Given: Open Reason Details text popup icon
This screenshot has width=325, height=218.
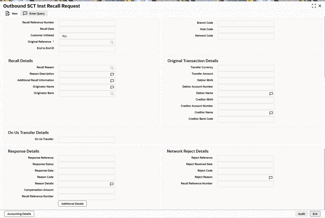Looking at the screenshot, I should 112,184.
